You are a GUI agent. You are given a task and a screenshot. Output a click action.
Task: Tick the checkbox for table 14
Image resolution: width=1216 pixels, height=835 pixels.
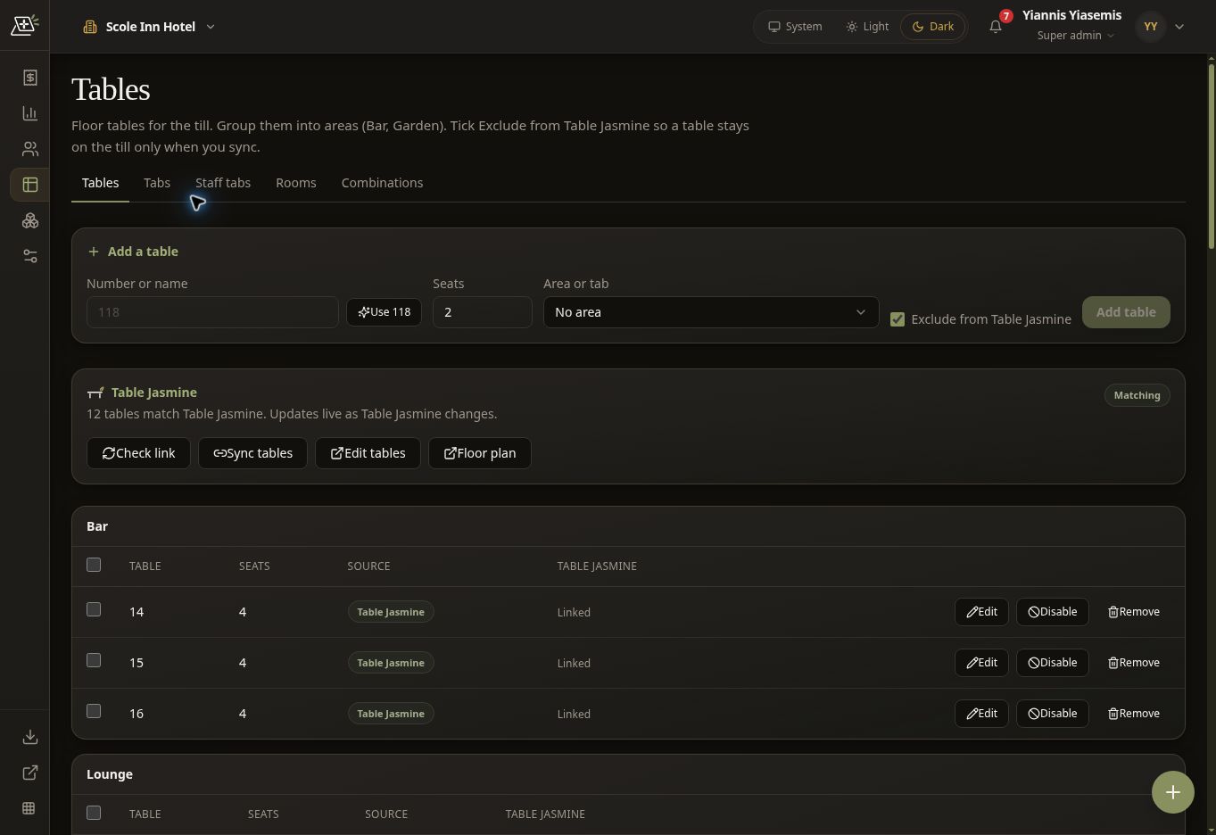tap(94, 609)
